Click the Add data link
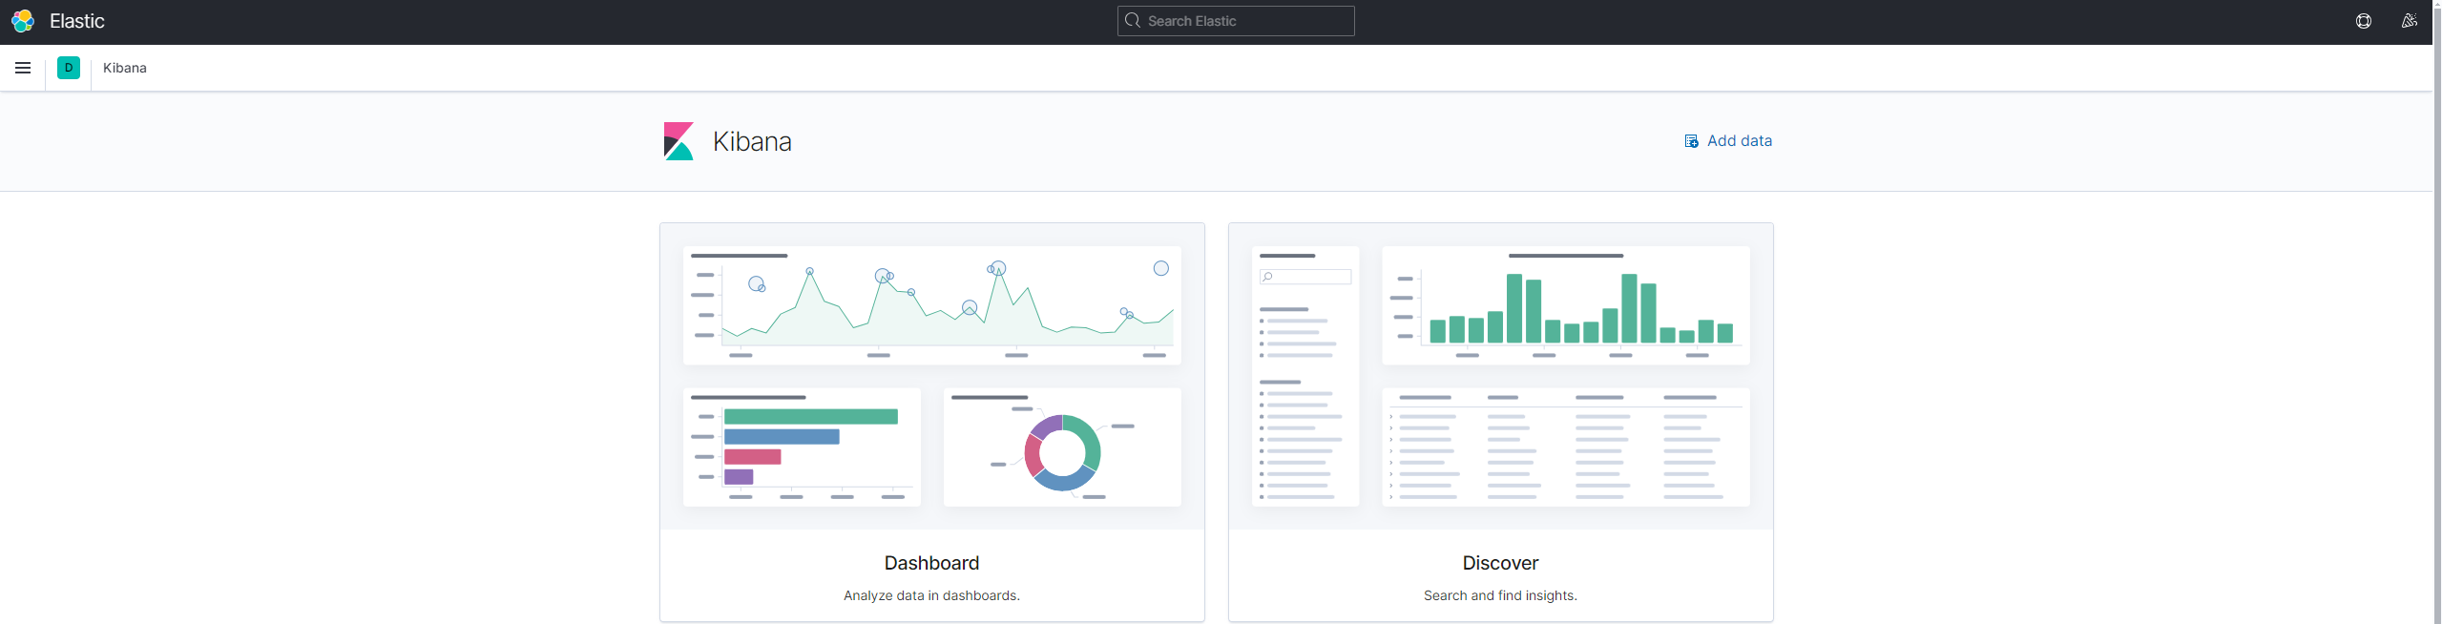The width and height of the screenshot is (2442, 624). [1728, 141]
